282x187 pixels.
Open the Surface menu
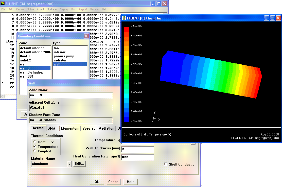(x=52, y=9)
